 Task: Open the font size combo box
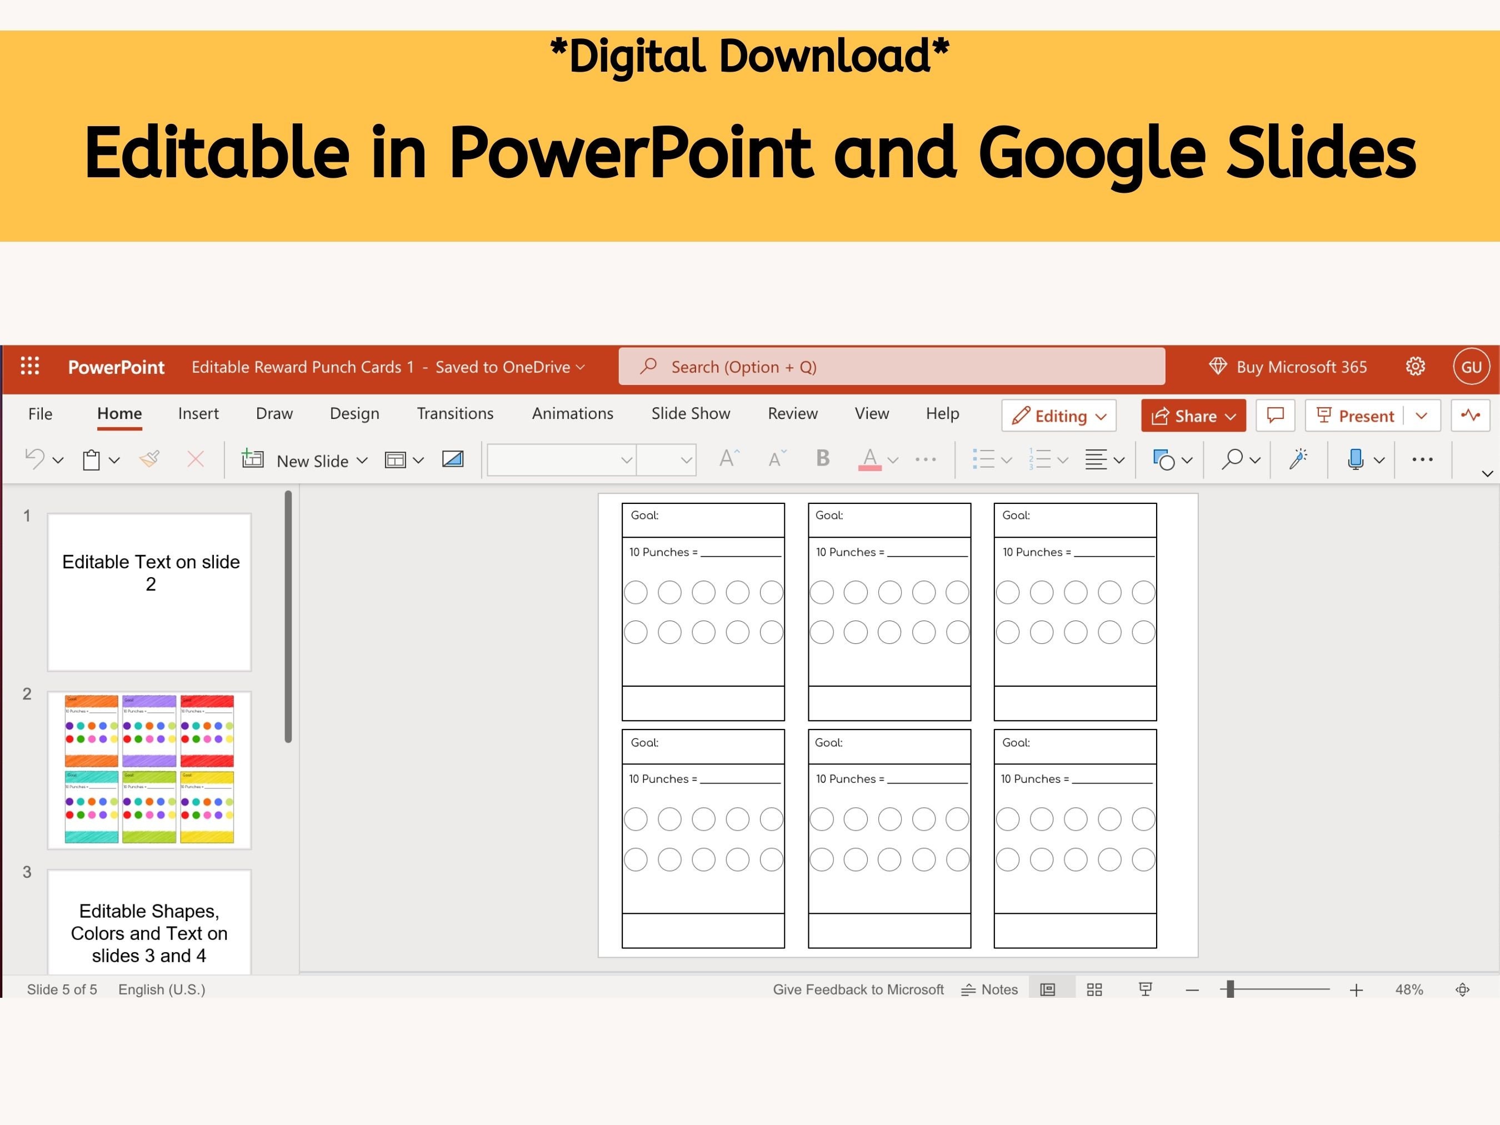click(666, 460)
